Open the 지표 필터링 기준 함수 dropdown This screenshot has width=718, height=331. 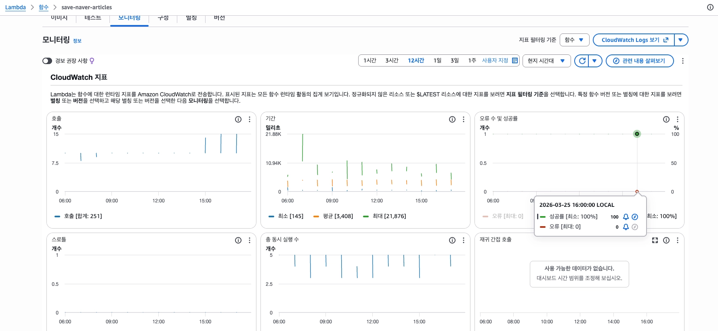(x=574, y=40)
